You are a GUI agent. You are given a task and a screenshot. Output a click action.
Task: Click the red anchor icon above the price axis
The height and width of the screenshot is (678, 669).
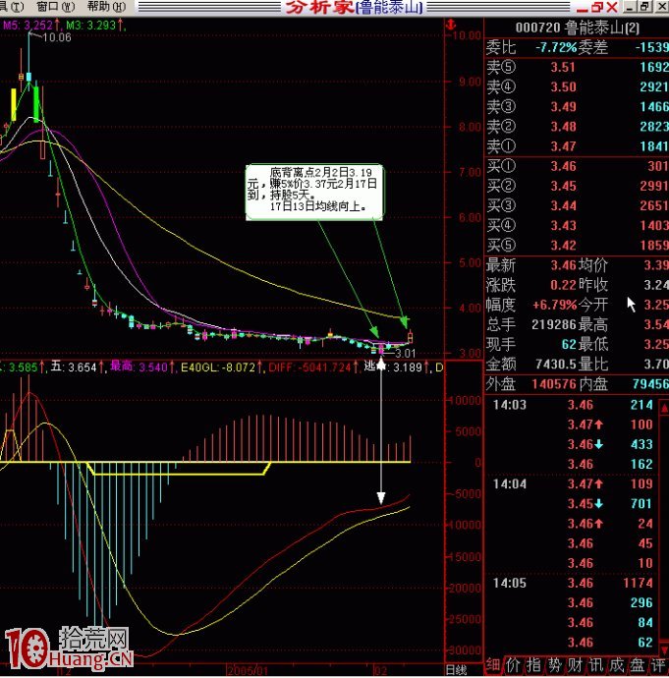[451, 25]
